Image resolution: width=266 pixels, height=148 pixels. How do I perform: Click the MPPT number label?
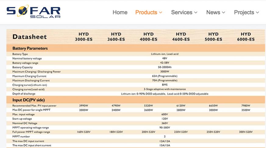coord(21,136)
